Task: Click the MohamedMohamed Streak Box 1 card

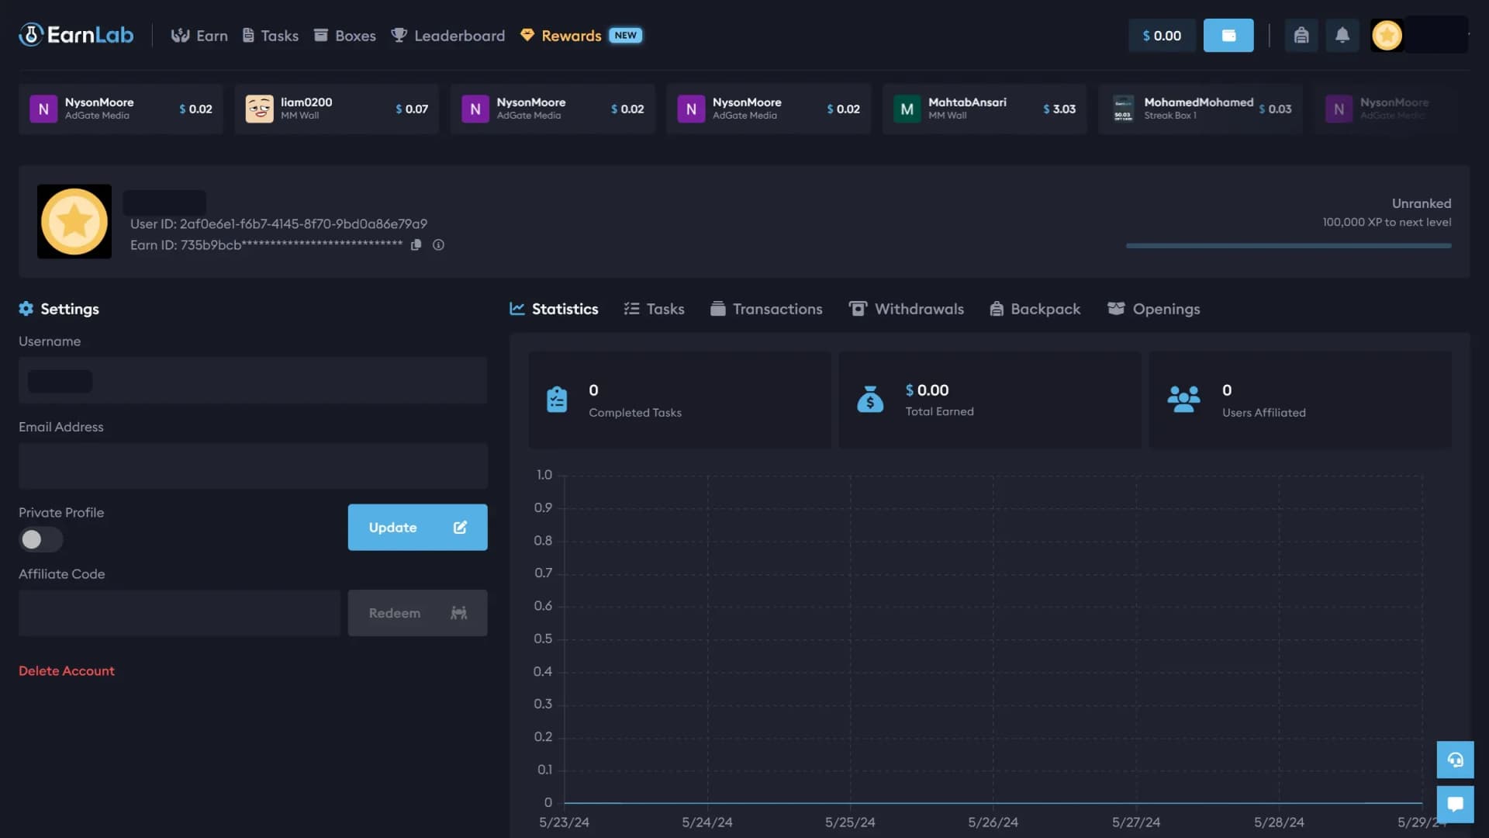Action: click(1201, 109)
